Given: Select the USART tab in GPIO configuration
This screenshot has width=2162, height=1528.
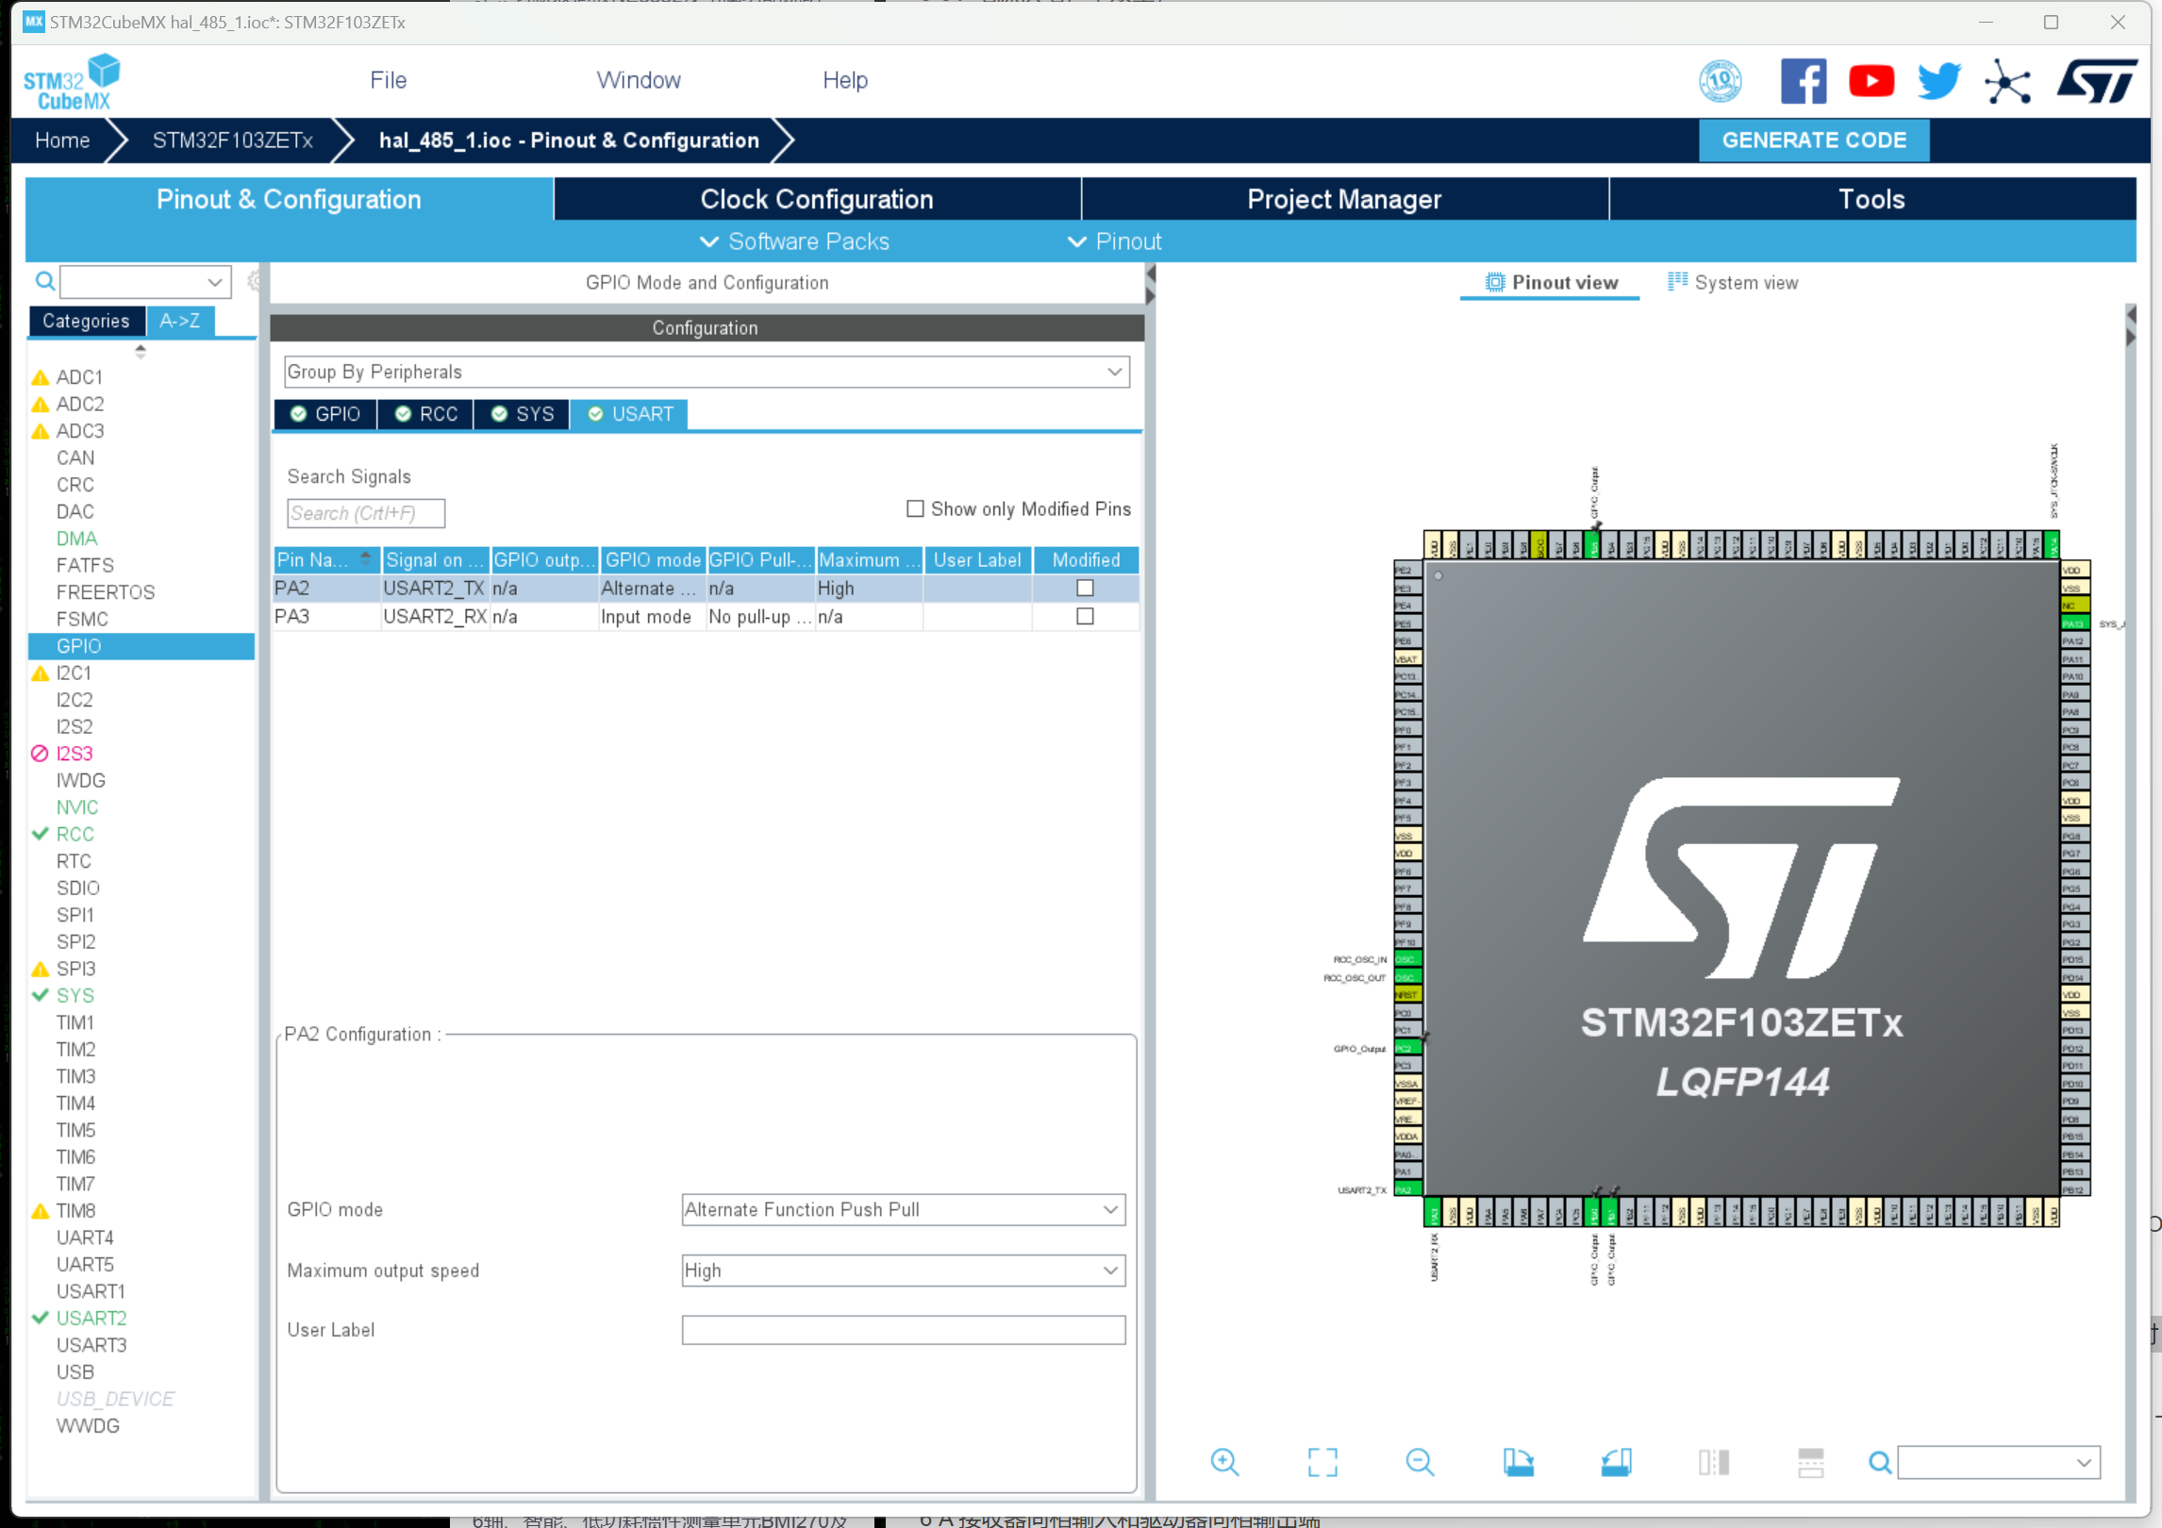Looking at the screenshot, I should 630,414.
